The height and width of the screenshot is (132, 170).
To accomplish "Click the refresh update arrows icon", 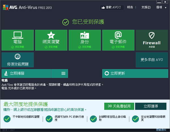I will click(x=107, y=73).
